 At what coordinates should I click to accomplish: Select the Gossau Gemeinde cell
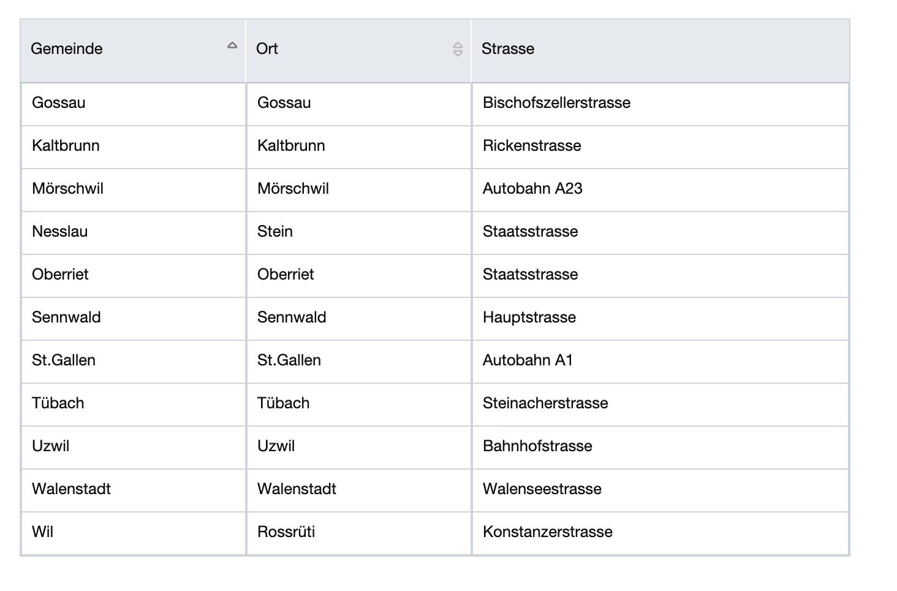click(59, 103)
